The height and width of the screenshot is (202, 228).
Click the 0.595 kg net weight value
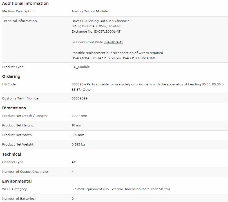(x=78, y=144)
